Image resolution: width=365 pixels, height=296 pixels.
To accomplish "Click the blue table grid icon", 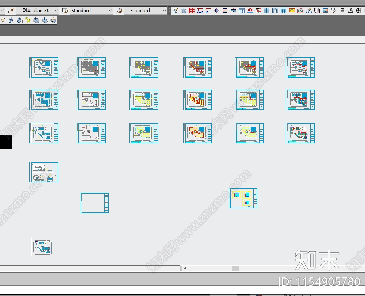I will [242, 11].
